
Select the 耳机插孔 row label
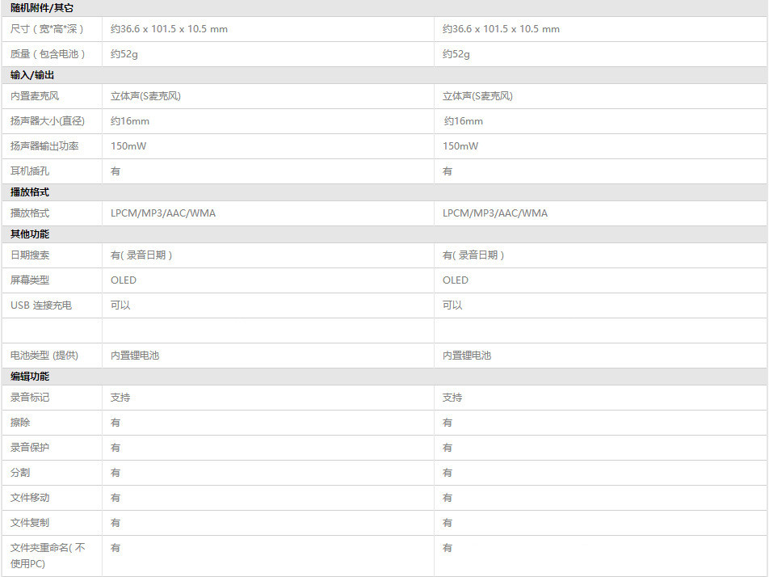pos(30,171)
